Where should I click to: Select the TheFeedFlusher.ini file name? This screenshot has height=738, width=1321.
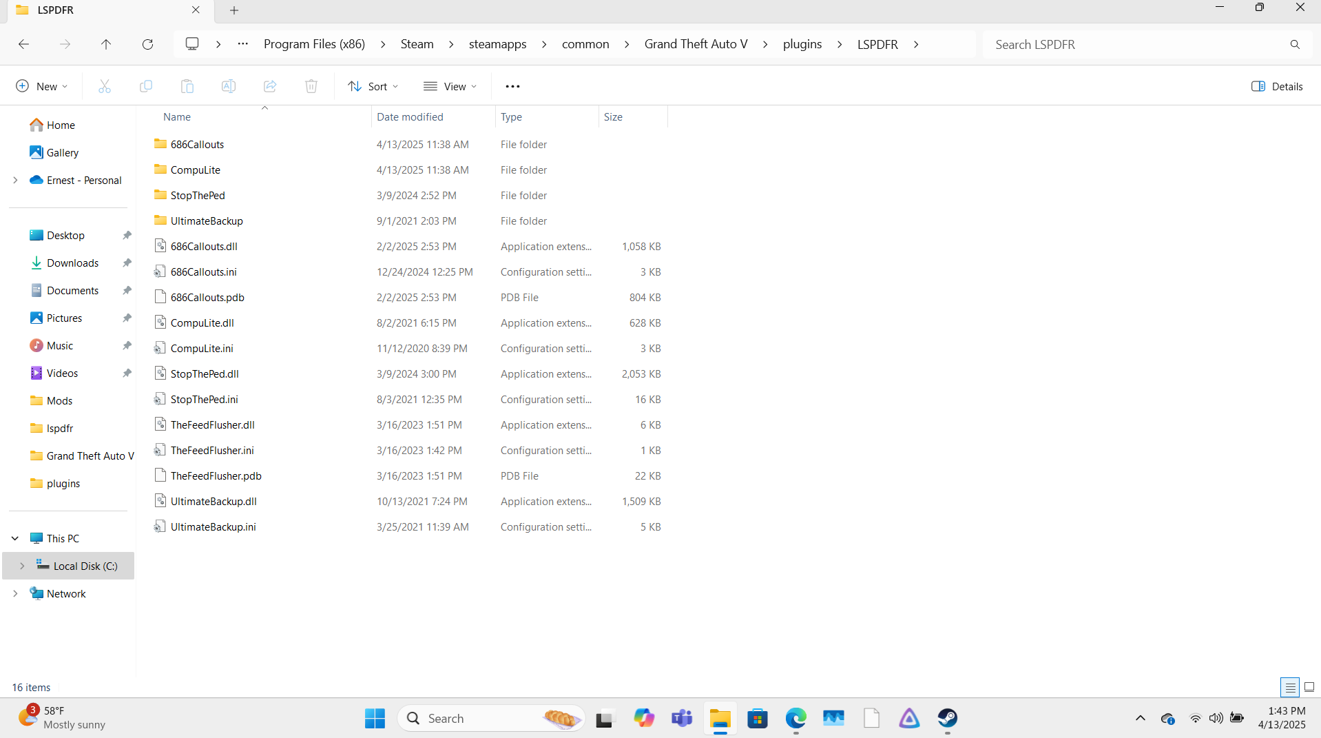[x=212, y=450]
